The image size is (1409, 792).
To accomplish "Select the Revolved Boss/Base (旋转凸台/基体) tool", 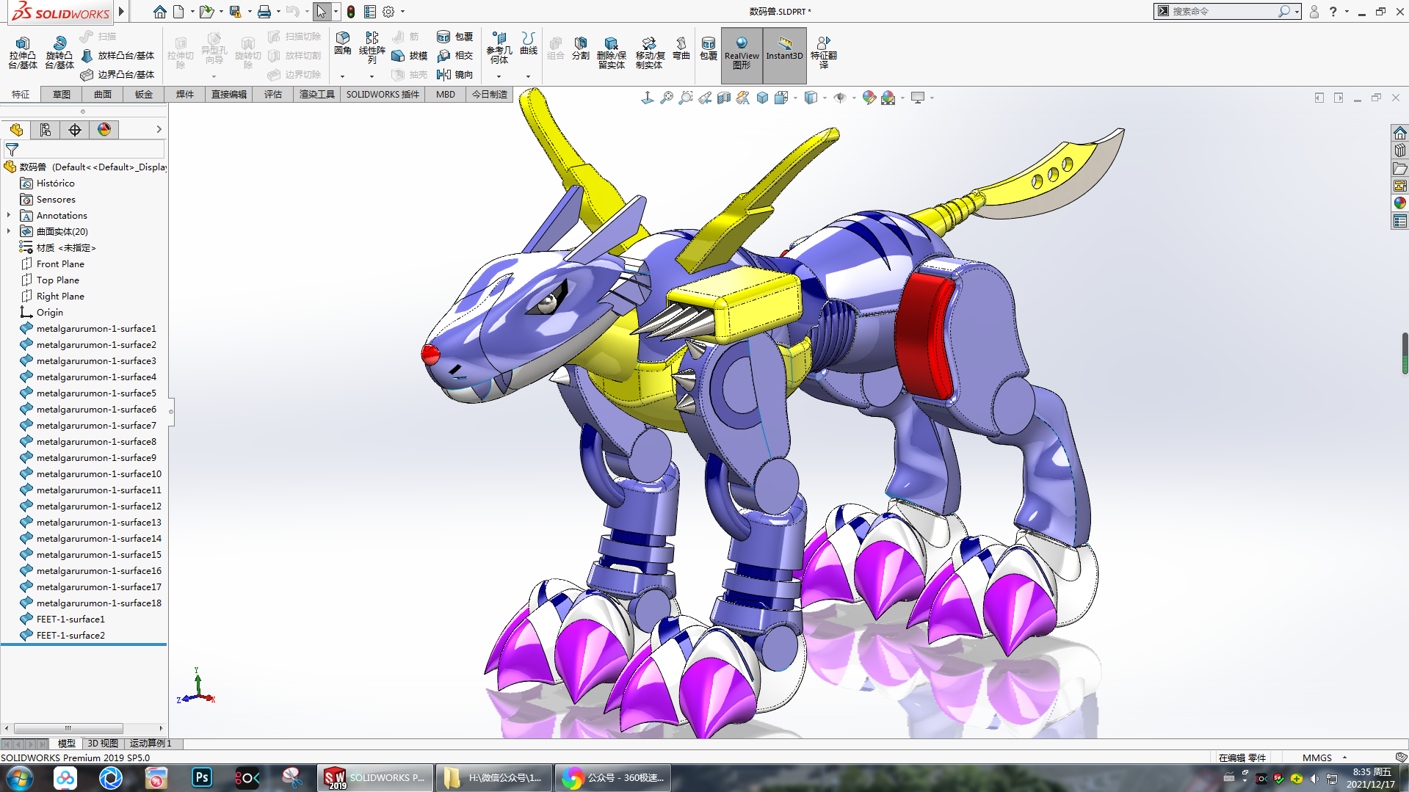I will [x=59, y=53].
